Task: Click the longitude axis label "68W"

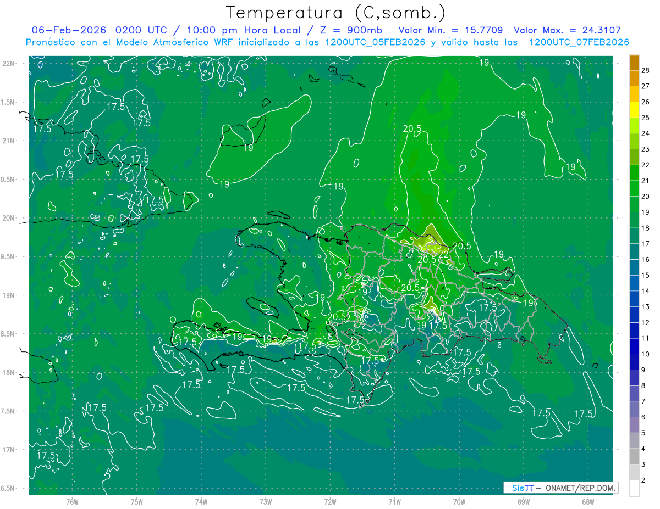Action: point(588,502)
